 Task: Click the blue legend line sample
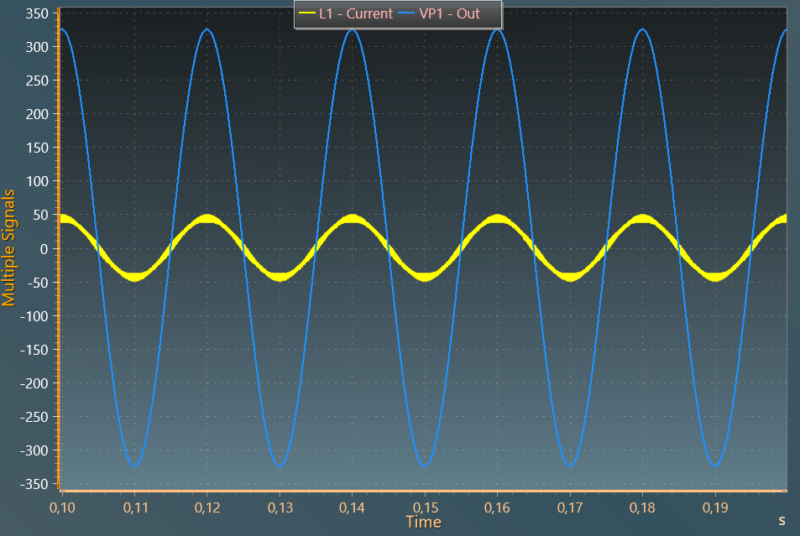click(x=407, y=13)
